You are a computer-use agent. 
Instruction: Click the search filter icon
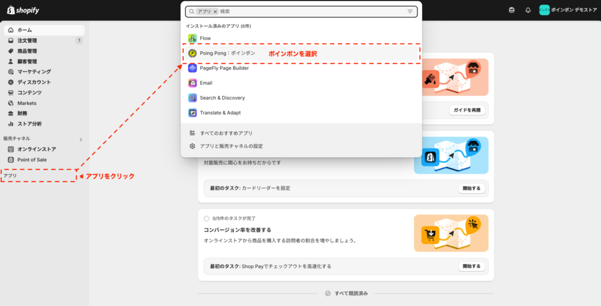coord(410,11)
